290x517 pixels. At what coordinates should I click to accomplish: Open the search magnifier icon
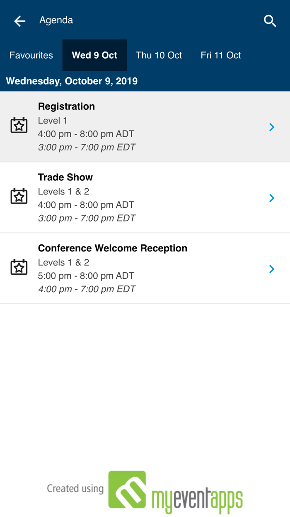[x=270, y=21]
